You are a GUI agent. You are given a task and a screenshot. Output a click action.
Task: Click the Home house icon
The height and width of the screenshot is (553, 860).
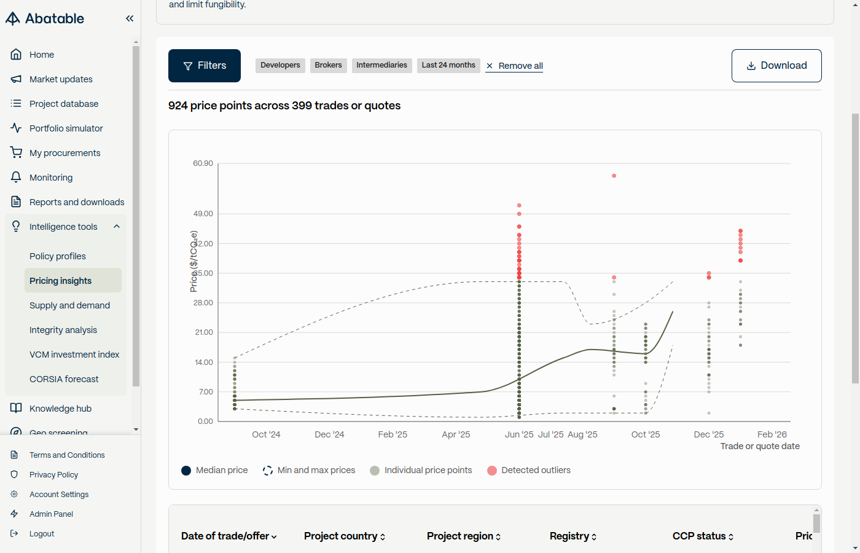tap(17, 55)
